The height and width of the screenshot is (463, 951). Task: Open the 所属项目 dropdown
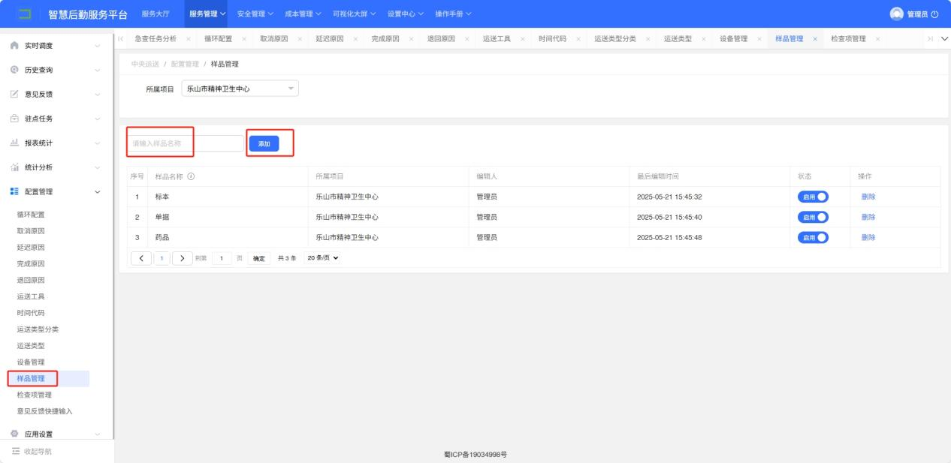(240, 89)
